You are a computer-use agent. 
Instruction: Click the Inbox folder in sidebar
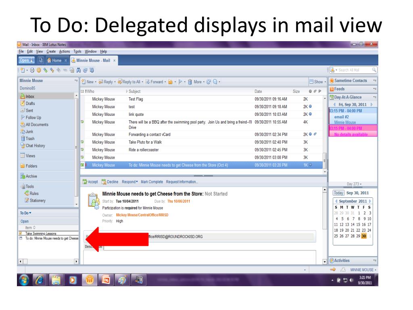coord(30,96)
